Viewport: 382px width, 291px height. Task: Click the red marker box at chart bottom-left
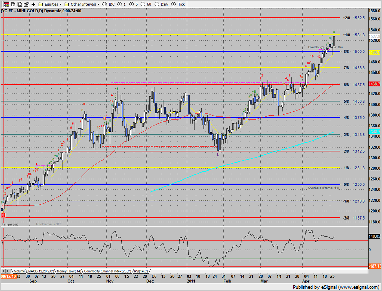3,215
